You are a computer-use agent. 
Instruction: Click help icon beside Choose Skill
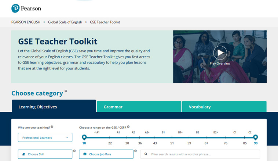(x=74, y=151)
